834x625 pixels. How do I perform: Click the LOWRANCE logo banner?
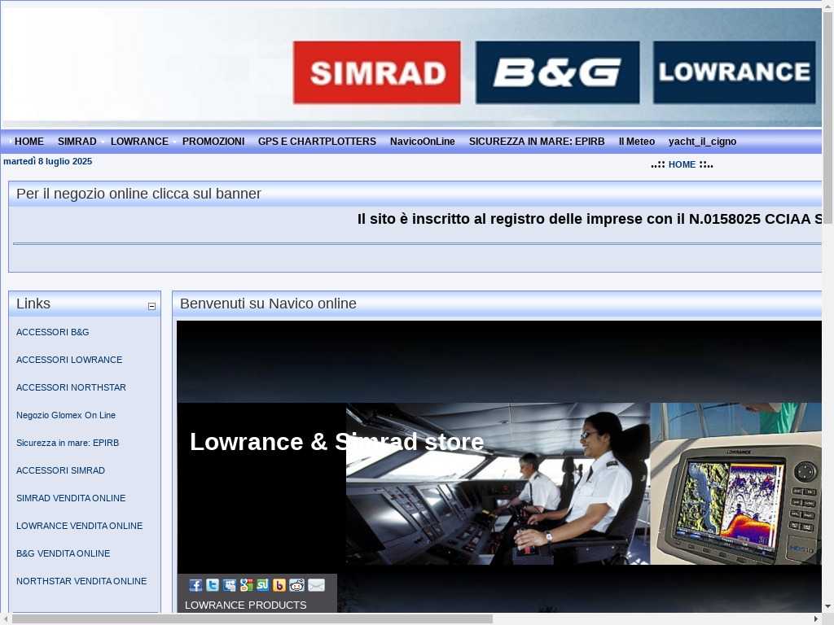point(734,72)
